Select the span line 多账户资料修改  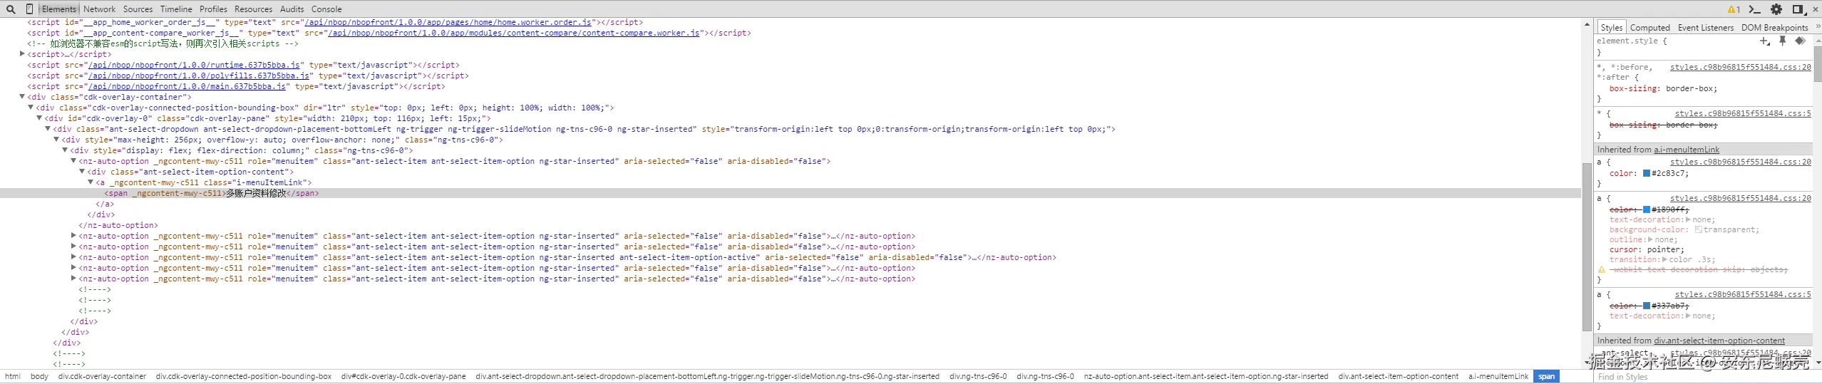212,193
